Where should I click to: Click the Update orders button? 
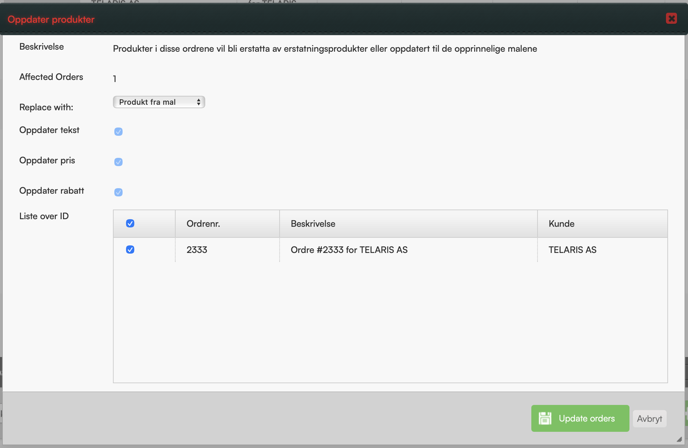tap(580, 418)
